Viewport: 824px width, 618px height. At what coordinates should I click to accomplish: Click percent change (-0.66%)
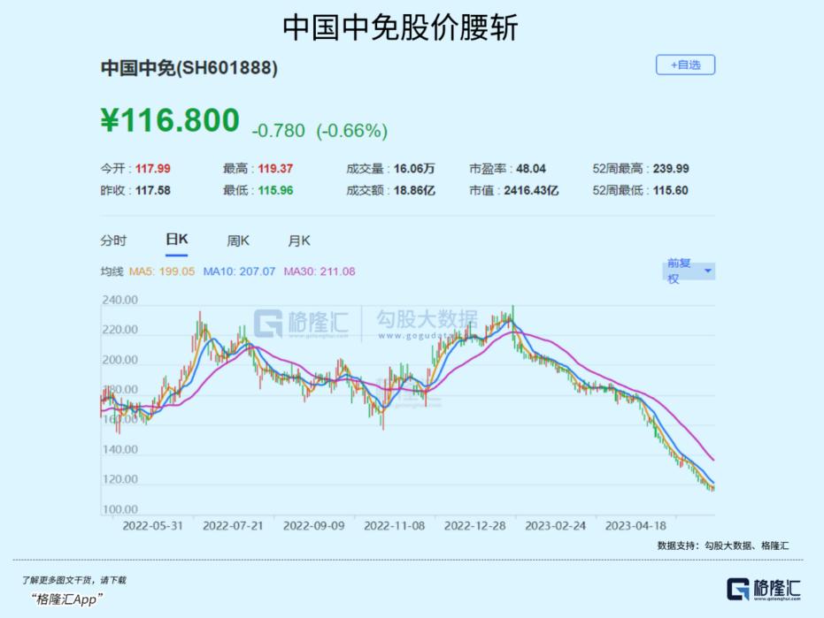[x=352, y=130]
